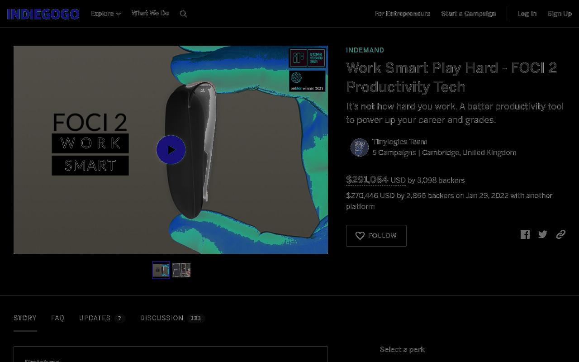Click the INDEMAND label
The height and width of the screenshot is (362, 579).
tap(365, 50)
